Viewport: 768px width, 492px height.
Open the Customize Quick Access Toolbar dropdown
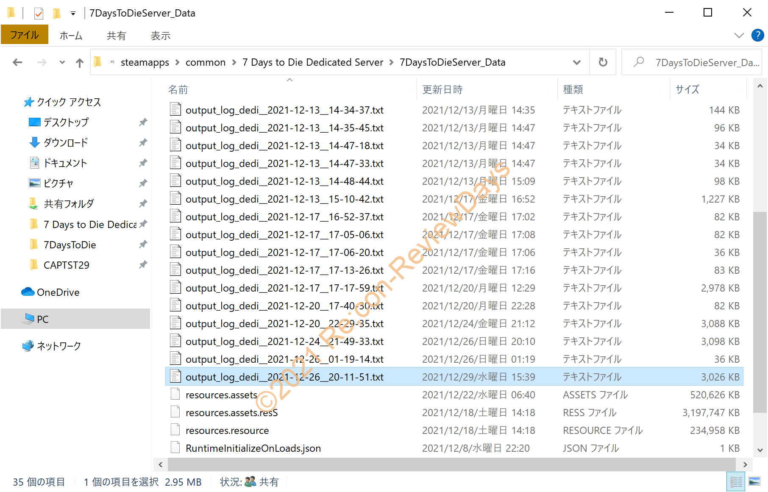pos(73,14)
